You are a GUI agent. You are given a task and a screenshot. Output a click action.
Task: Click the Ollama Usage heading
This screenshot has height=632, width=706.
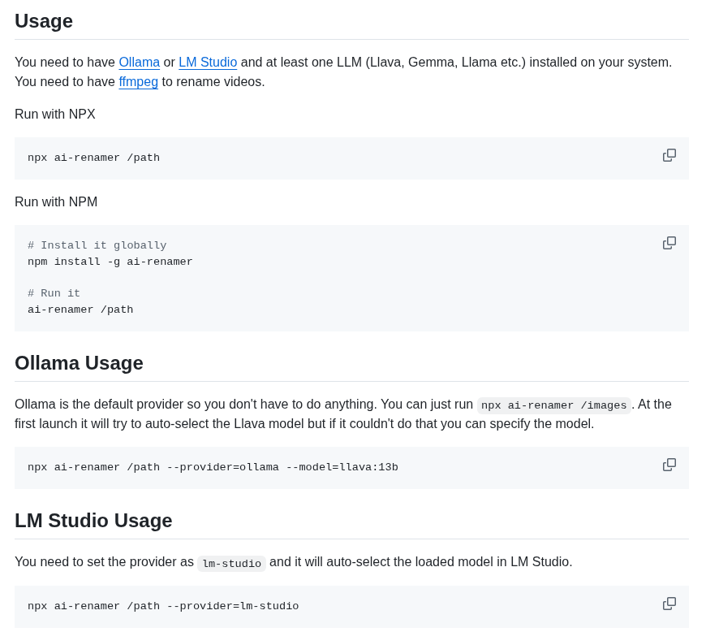(x=79, y=363)
